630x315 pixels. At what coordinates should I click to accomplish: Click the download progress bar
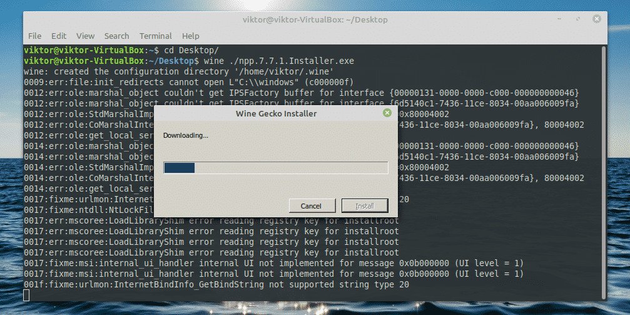coord(276,168)
